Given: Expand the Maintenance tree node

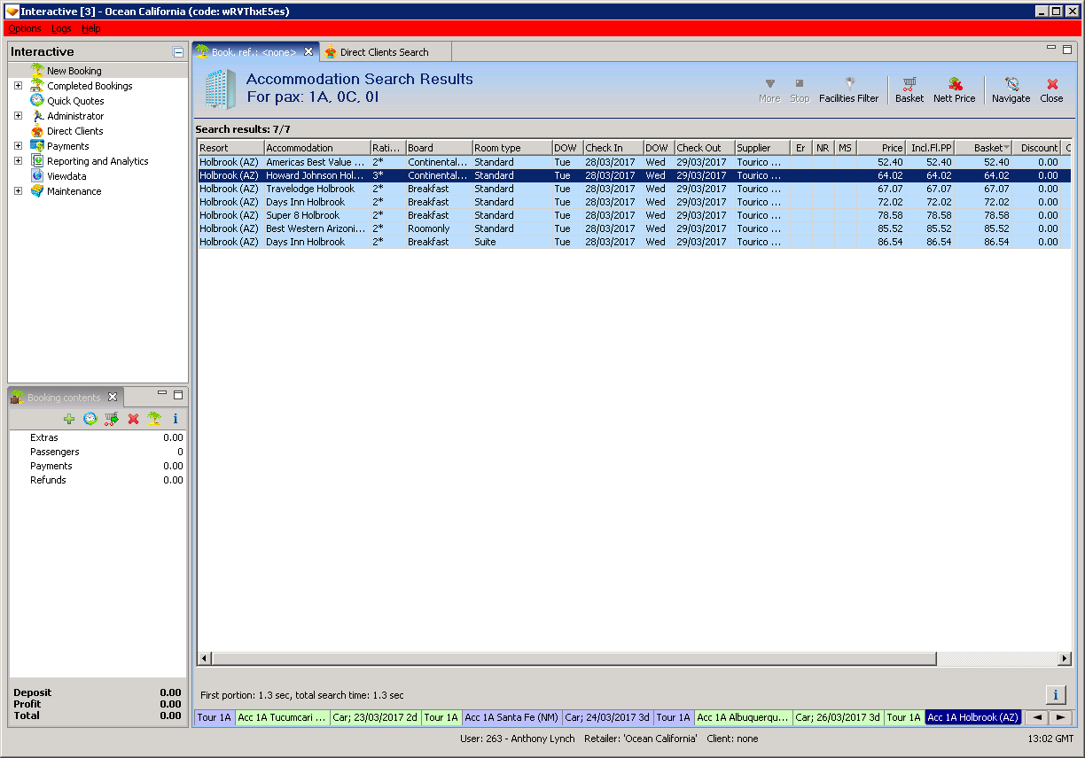Looking at the screenshot, I should 18,191.
